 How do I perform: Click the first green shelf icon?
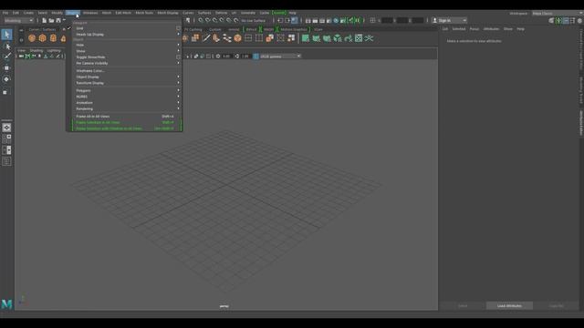tap(306, 38)
